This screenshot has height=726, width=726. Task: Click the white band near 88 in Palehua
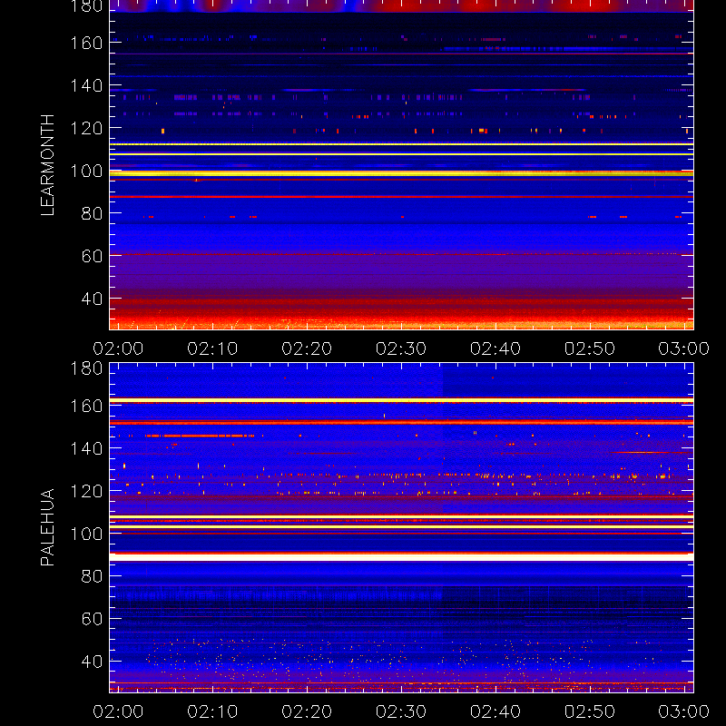tap(401, 557)
